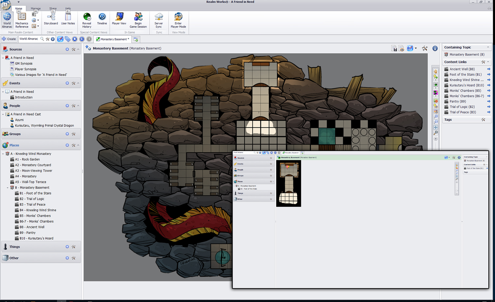Begin Game Session
Image resolution: width=495 pixels, height=302 pixels.
pyautogui.click(x=138, y=20)
